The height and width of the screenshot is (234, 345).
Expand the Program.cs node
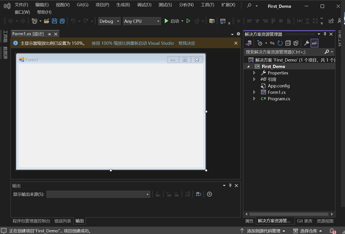click(254, 99)
